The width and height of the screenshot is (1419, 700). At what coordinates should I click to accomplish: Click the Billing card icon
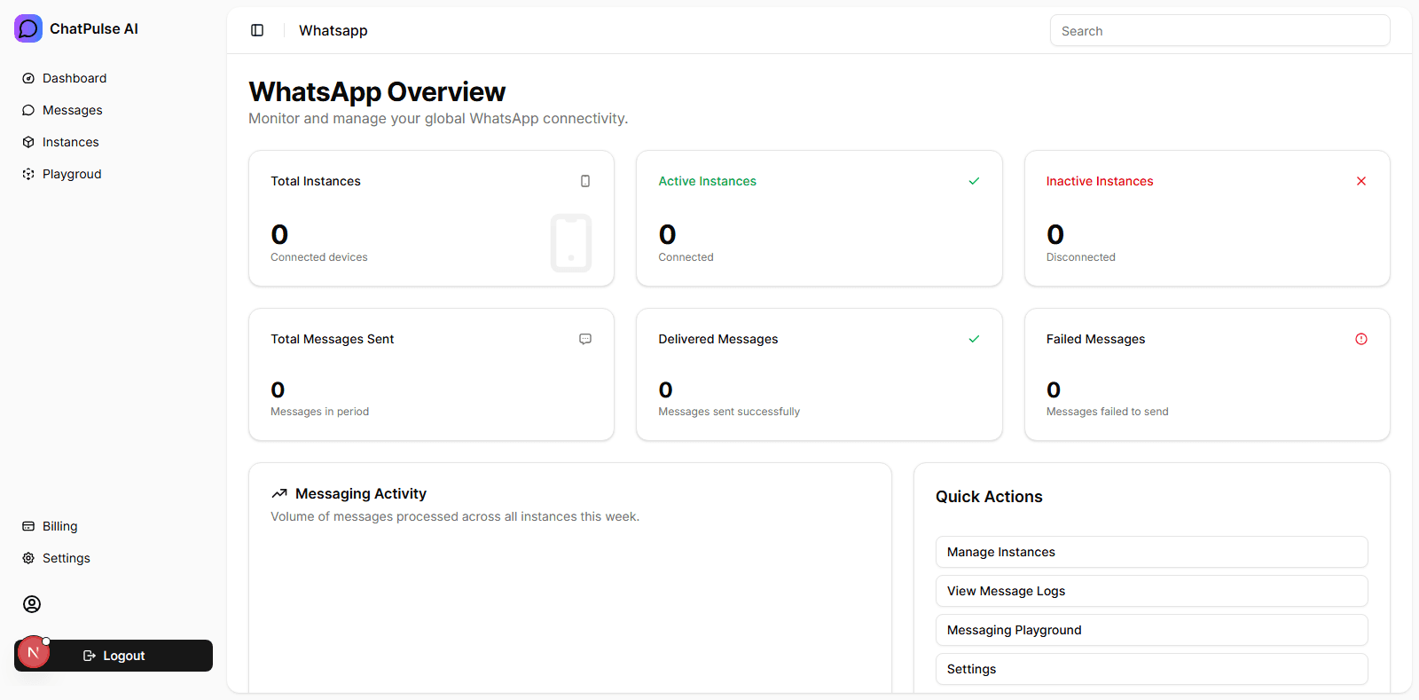(28, 526)
